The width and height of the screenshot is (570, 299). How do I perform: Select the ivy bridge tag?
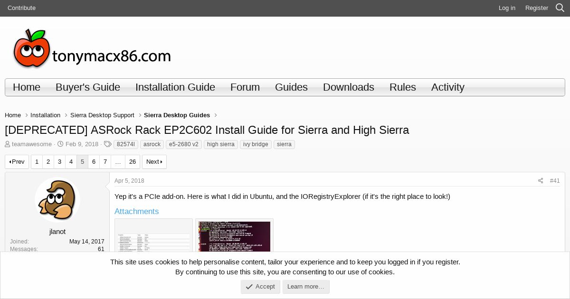256,144
